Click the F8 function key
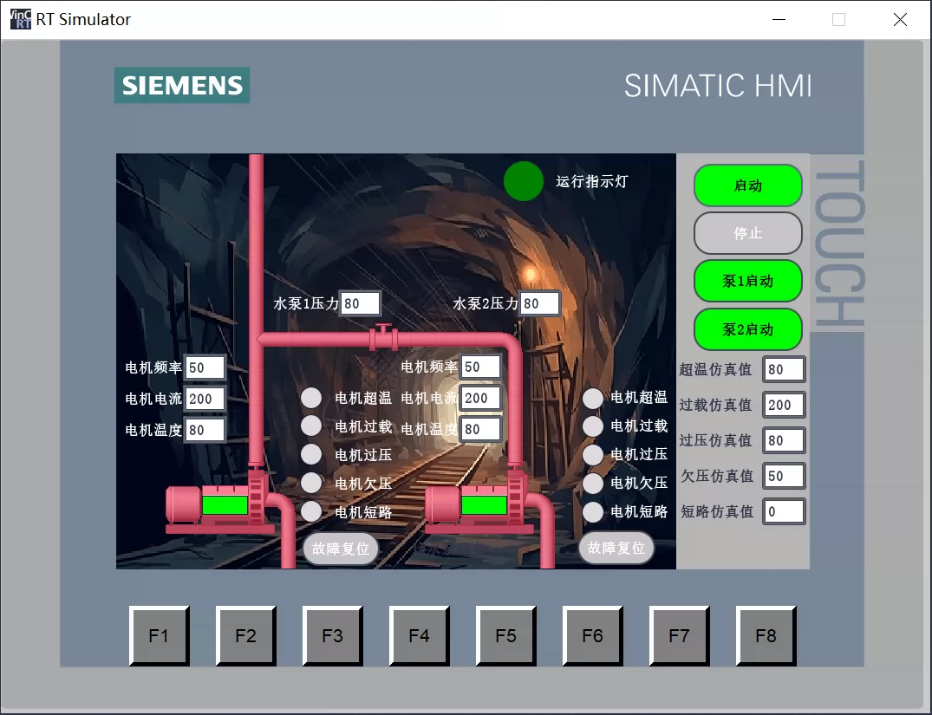This screenshot has height=715, width=932. [x=766, y=635]
